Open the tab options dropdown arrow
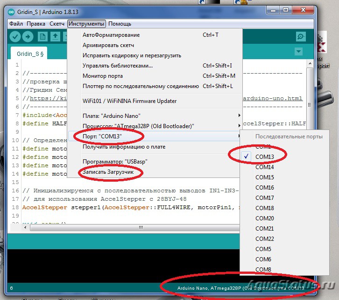339x300 pixels. click(x=298, y=52)
